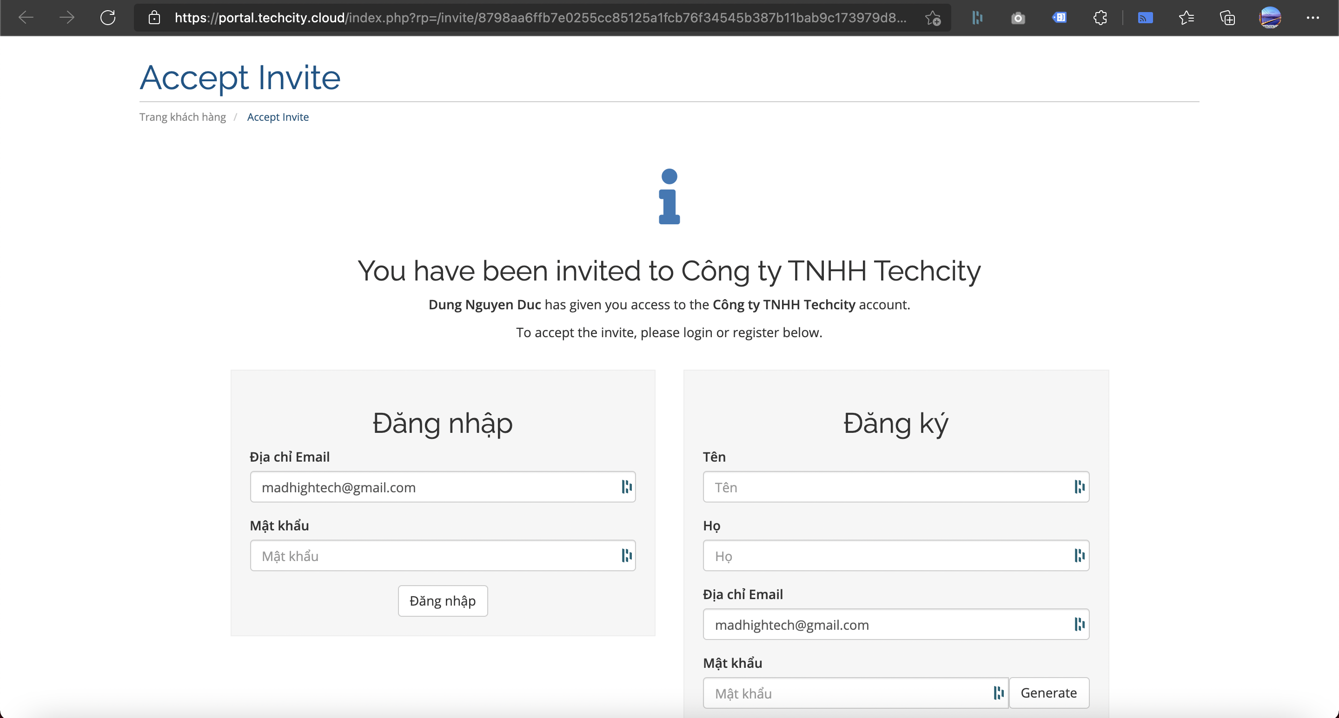Open the Trang khách hàng breadcrumb link

tap(182, 117)
